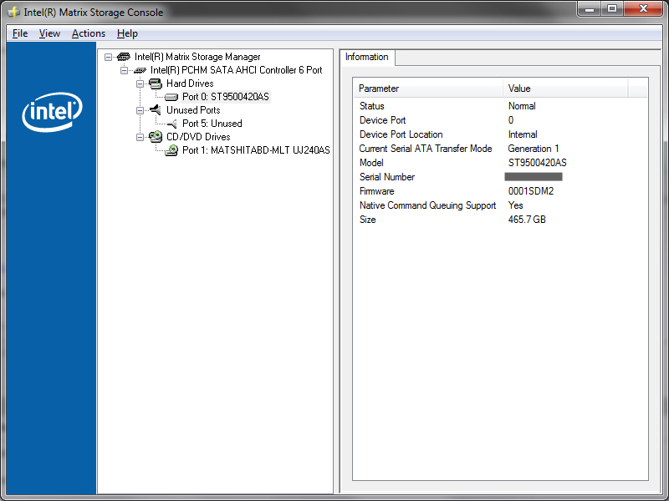Click the redacted serial number value

tap(534, 177)
